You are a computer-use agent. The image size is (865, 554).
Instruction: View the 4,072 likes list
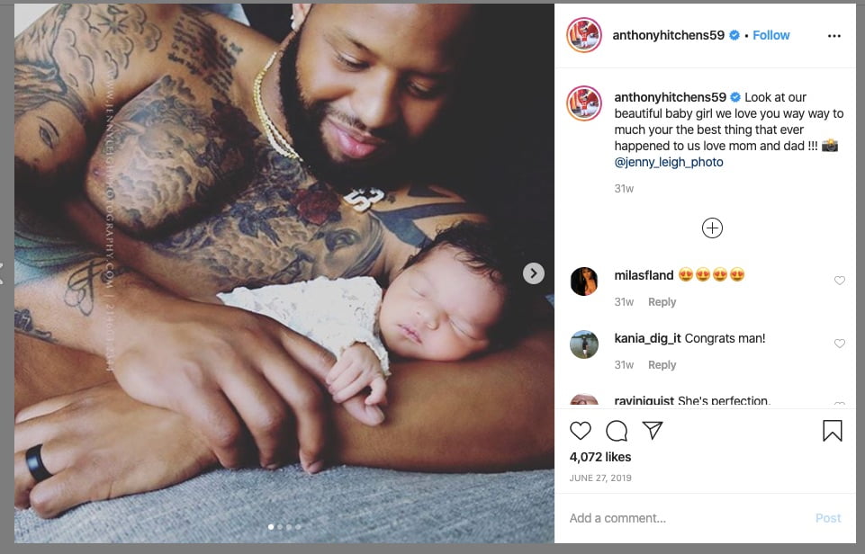point(600,457)
